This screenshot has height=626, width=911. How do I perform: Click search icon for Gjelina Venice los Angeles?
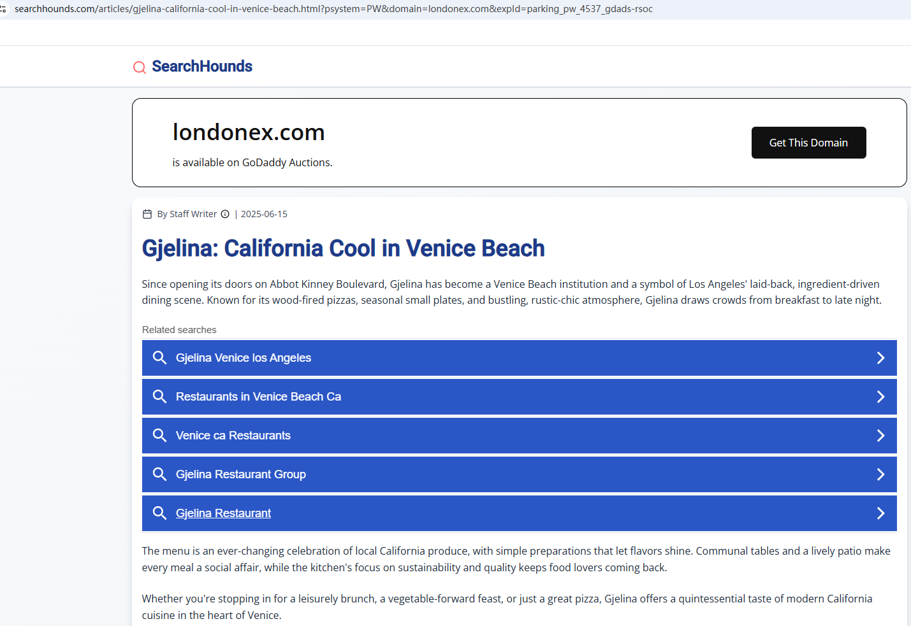(159, 358)
